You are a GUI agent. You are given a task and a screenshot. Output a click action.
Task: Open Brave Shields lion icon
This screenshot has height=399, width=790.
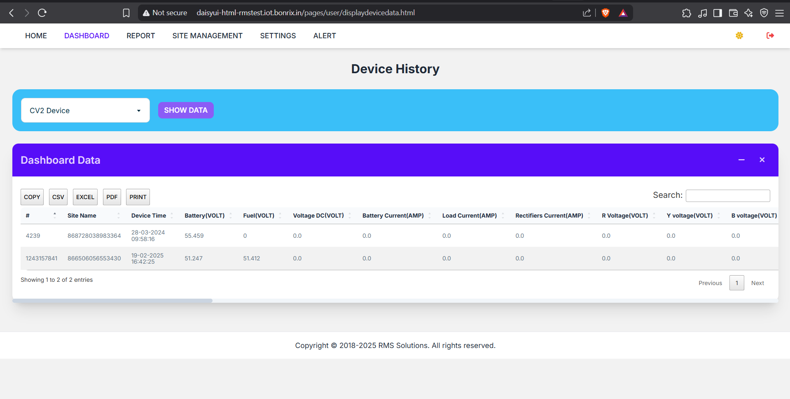605,13
